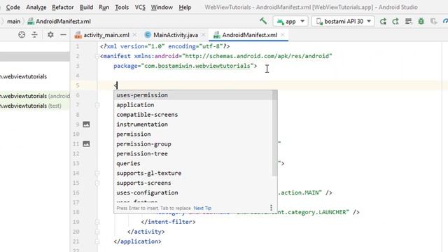448x252 pixels.
Task: Close the AndroidManifest.xml tab
Action: click(283, 35)
